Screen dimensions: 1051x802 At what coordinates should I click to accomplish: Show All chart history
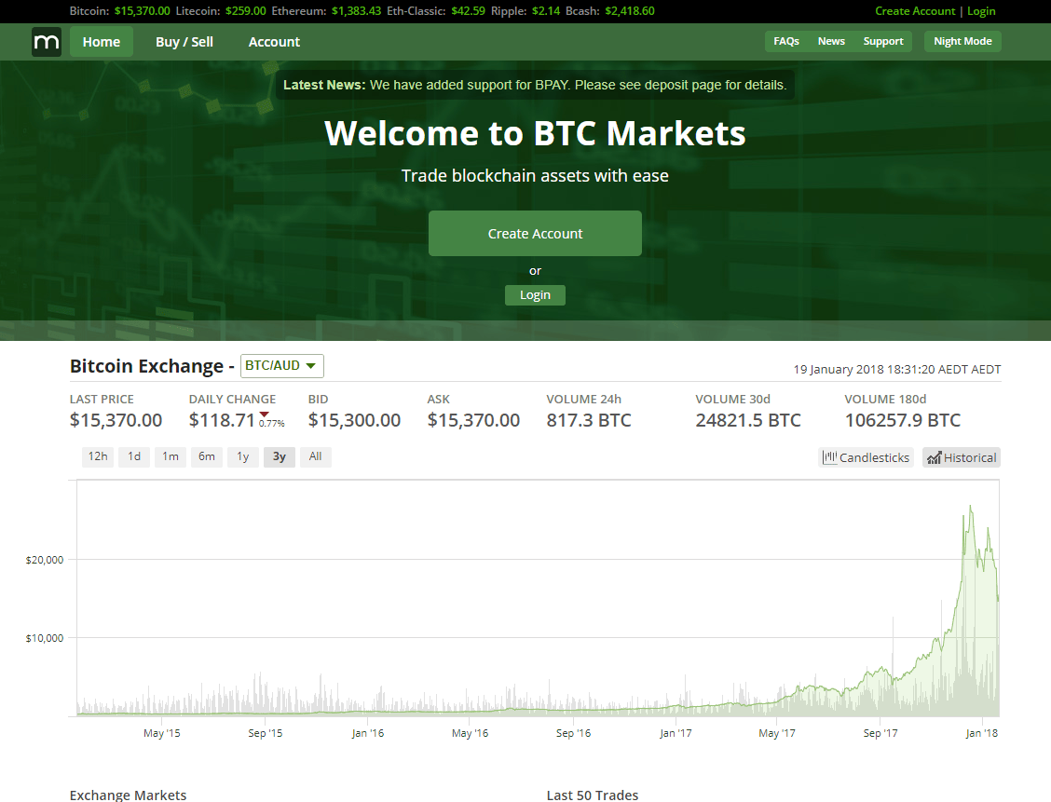(x=315, y=456)
